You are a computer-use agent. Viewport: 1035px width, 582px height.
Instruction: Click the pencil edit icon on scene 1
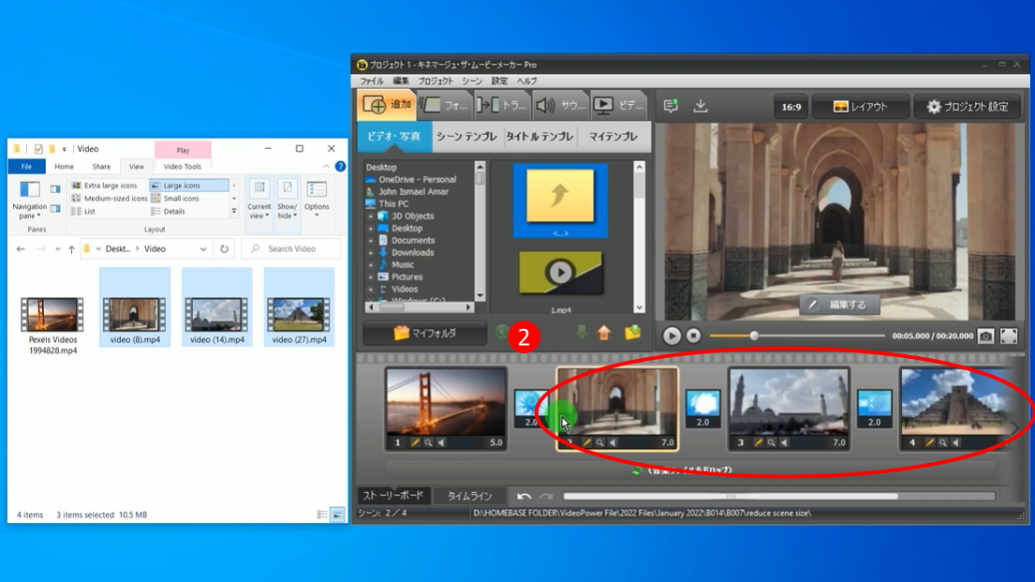[x=415, y=442]
